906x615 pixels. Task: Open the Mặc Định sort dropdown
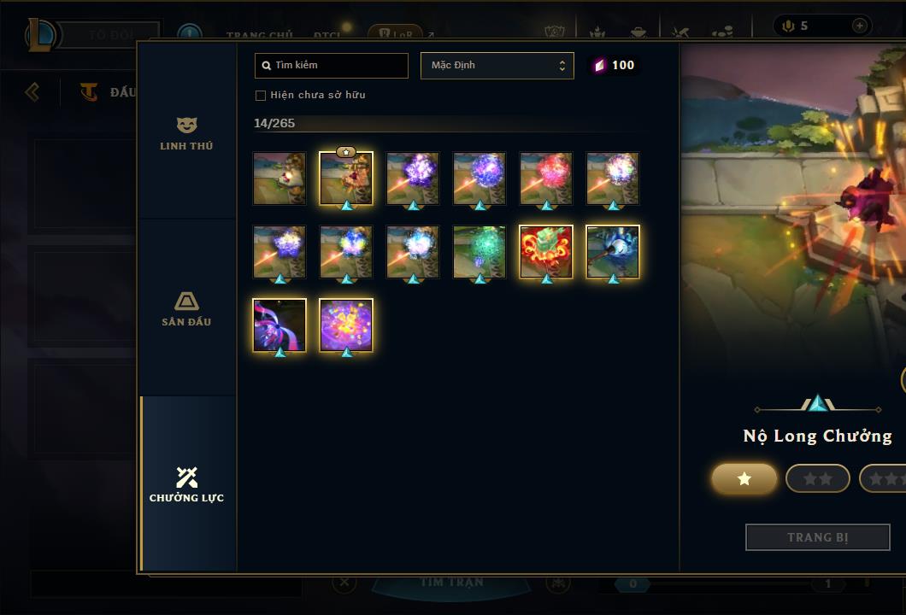click(x=497, y=65)
